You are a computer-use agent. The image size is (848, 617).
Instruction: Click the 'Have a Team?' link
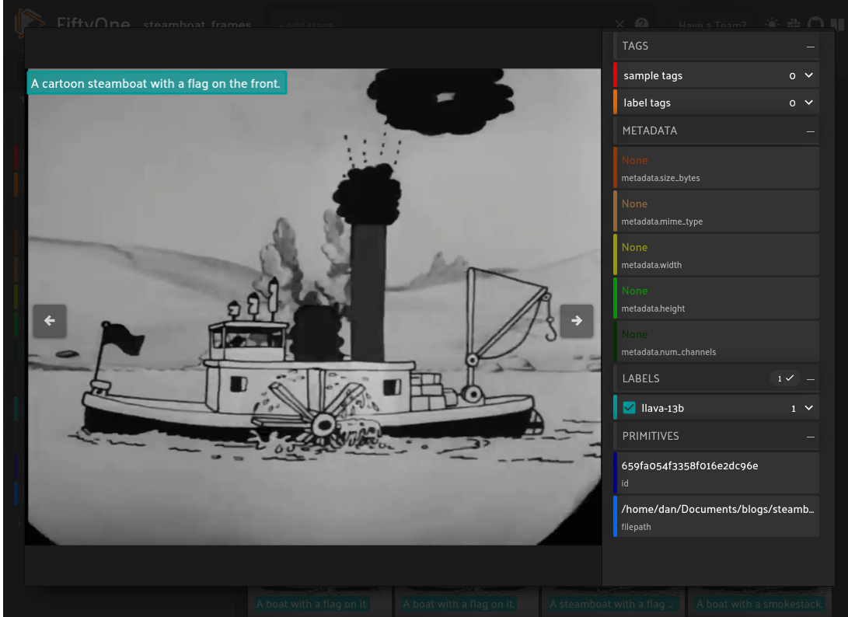point(712,24)
